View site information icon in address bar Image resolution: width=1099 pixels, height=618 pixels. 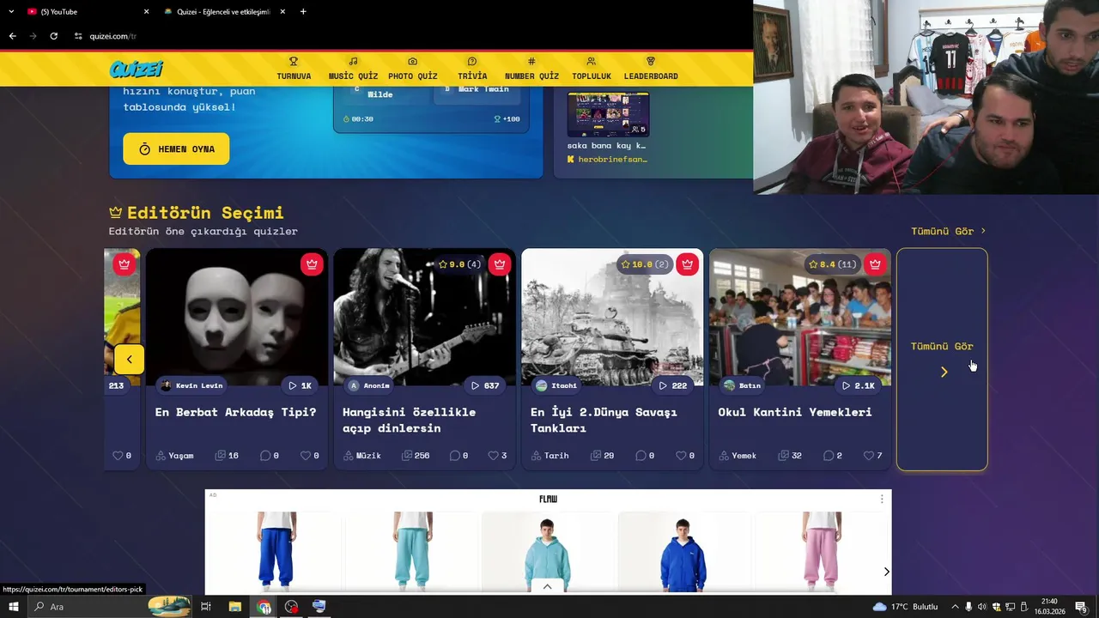(78, 36)
